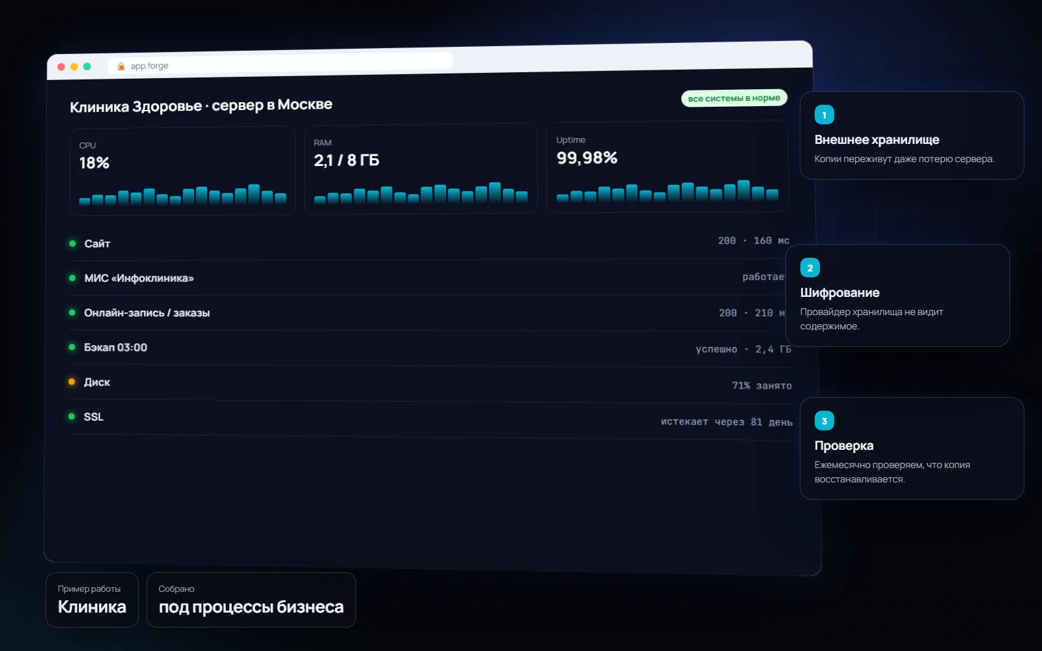Click 'Ежемесячно проверяем, что копия восстанавливается.' description
The height and width of the screenshot is (651, 1042).
[x=892, y=472]
